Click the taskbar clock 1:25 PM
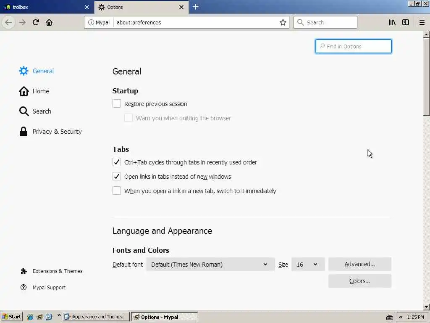This screenshot has height=323, width=430. [415, 317]
